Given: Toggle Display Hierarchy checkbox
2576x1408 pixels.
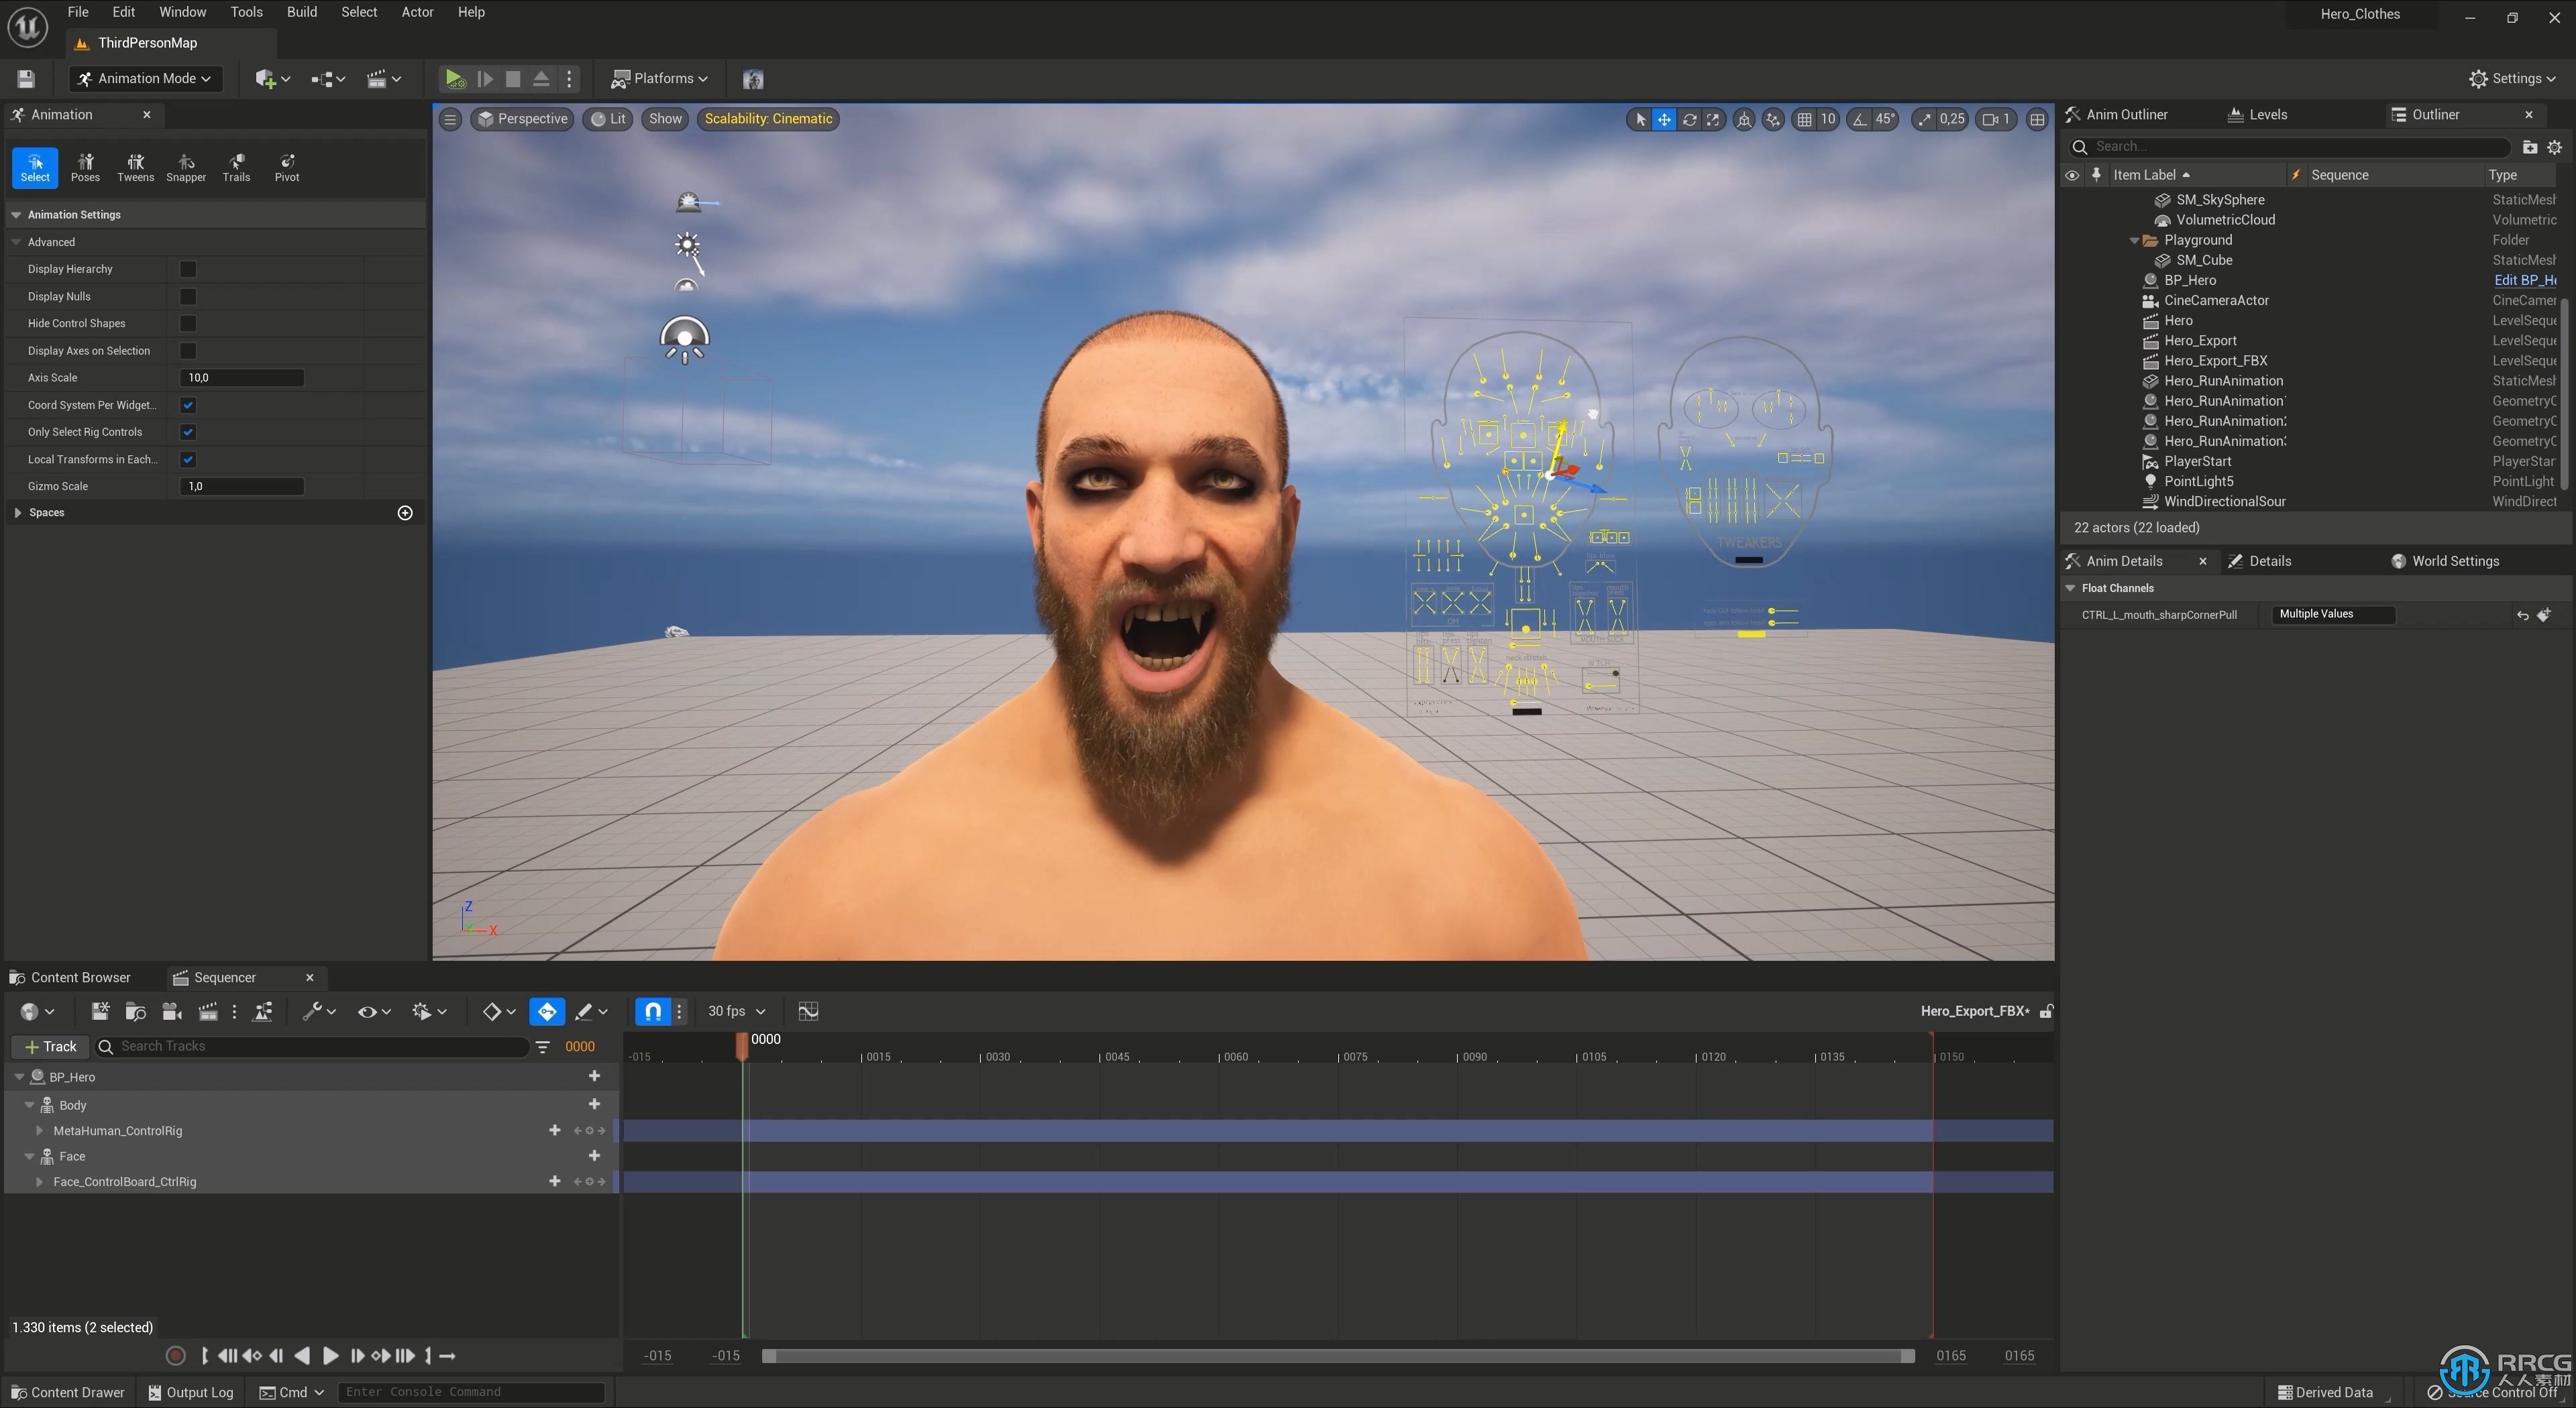Looking at the screenshot, I should 188,269.
